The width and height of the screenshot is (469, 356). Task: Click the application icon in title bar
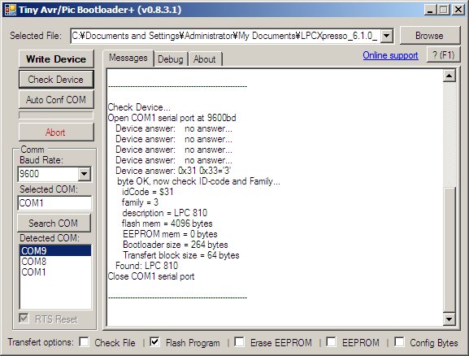(10, 10)
